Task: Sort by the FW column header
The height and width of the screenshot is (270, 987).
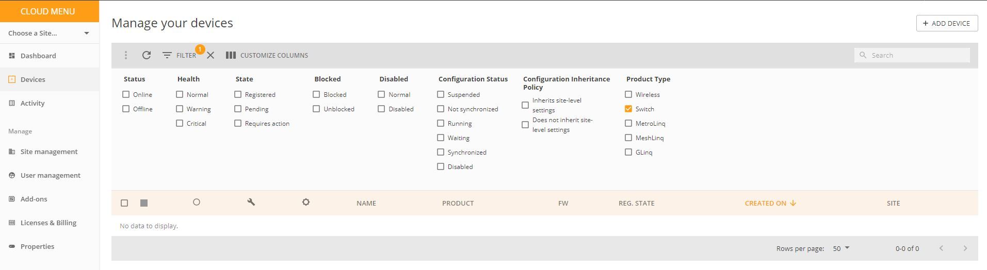Action: tap(563, 203)
